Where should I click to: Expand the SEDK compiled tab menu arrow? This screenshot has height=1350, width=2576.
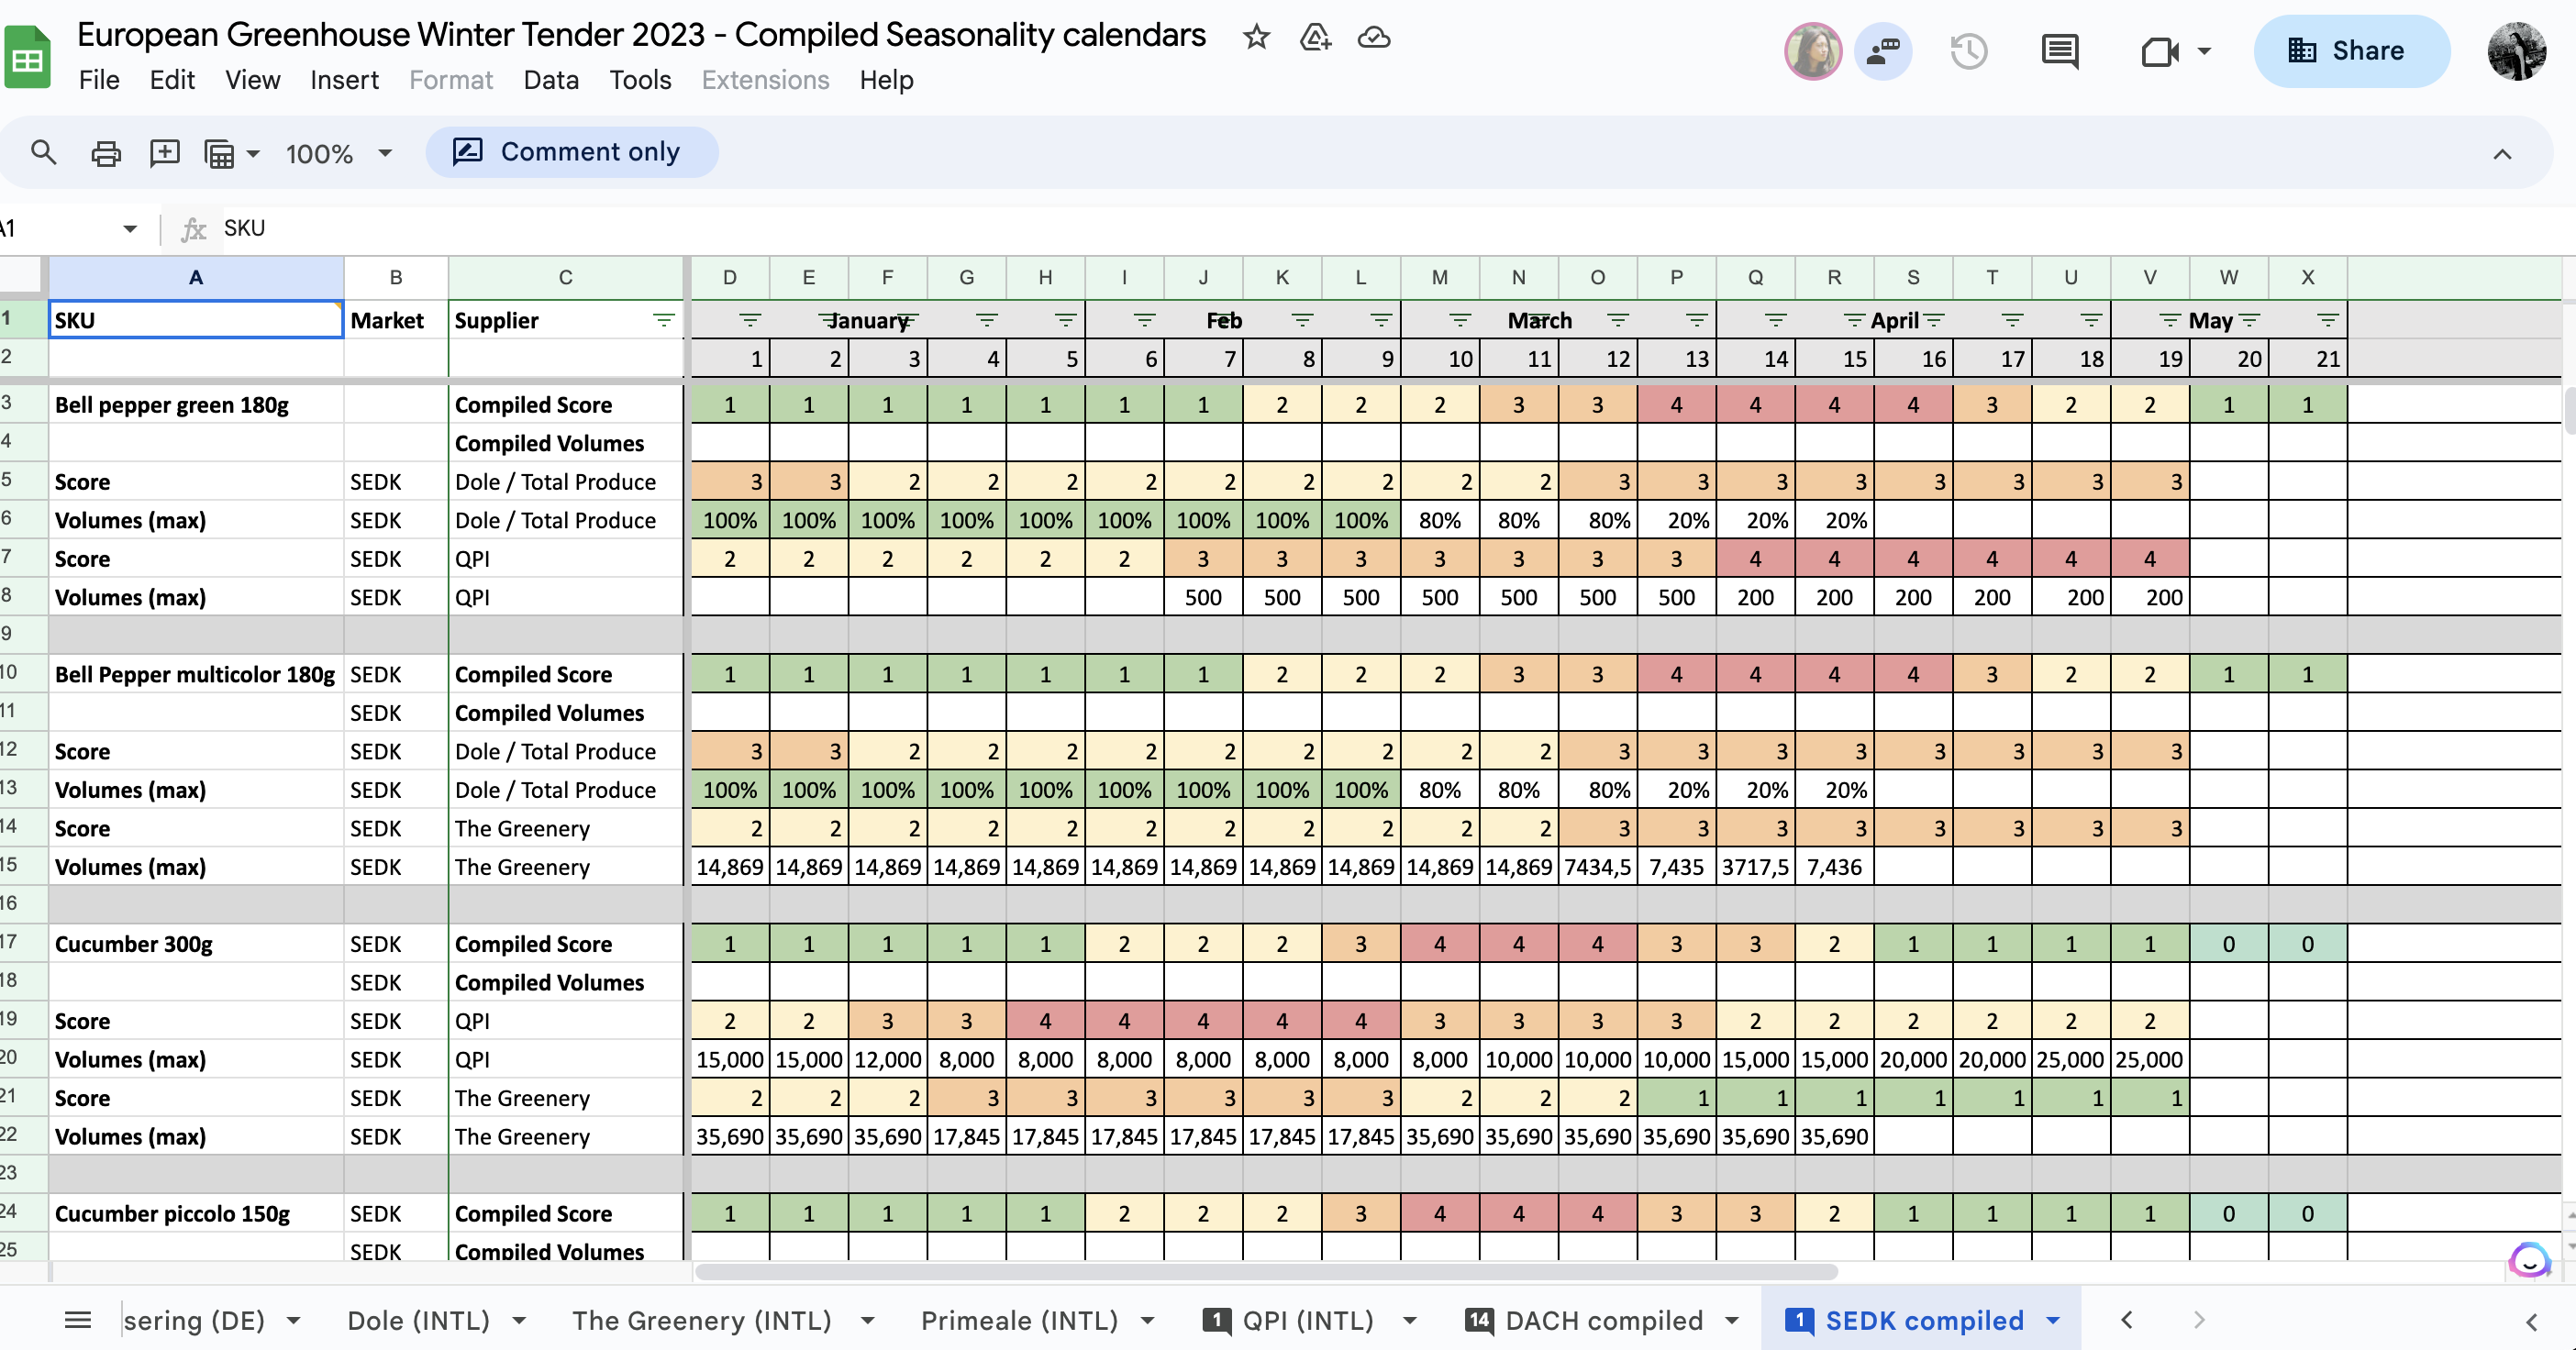(x=2053, y=1321)
